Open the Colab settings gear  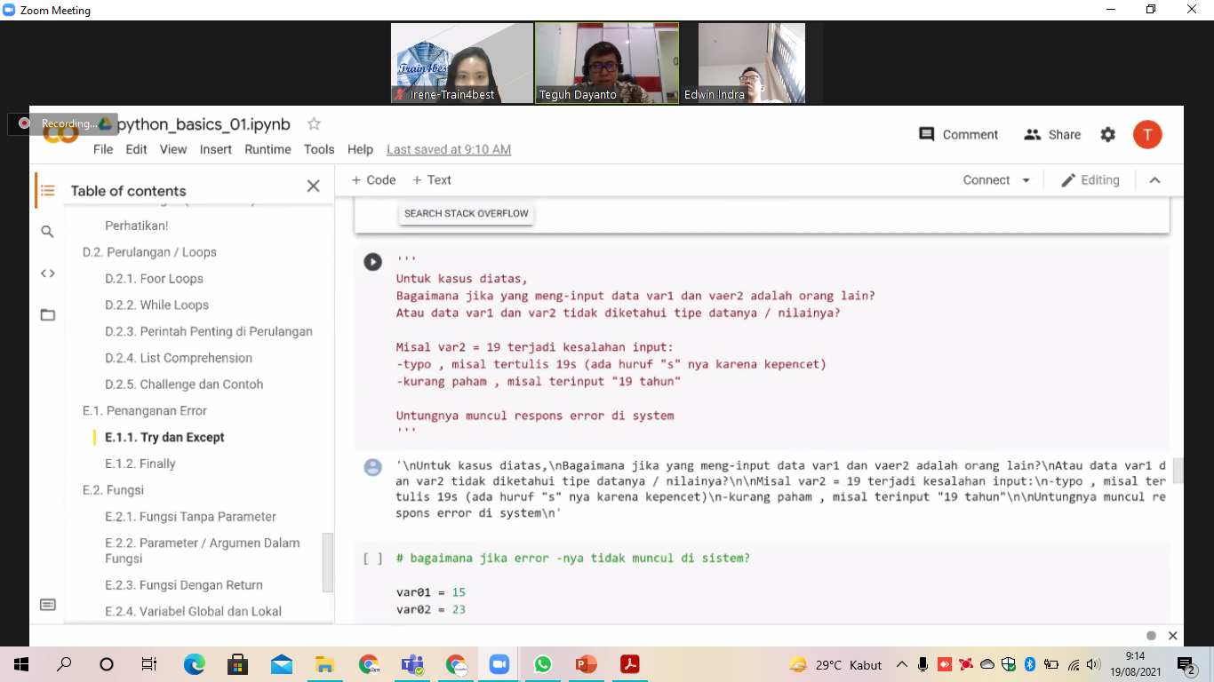[x=1107, y=135]
